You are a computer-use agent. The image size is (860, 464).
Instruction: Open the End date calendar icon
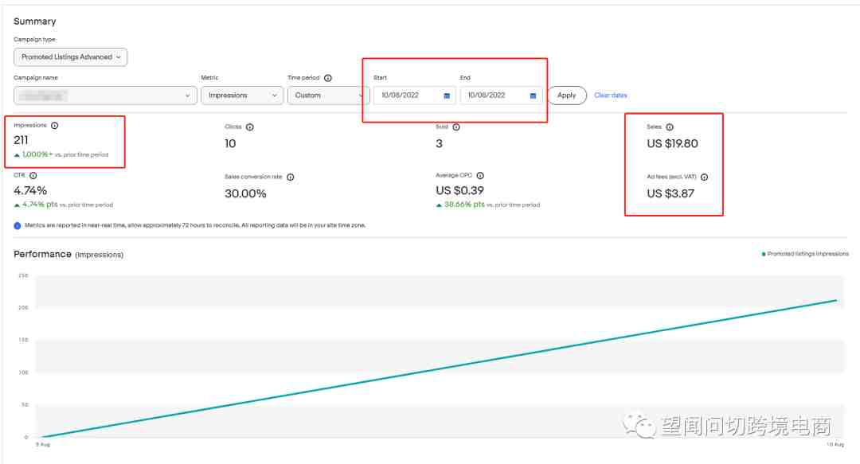point(533,96)
